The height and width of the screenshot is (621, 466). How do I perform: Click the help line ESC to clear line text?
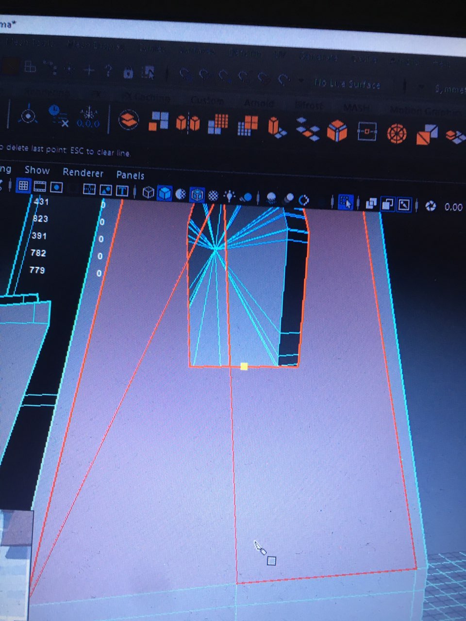100,151
